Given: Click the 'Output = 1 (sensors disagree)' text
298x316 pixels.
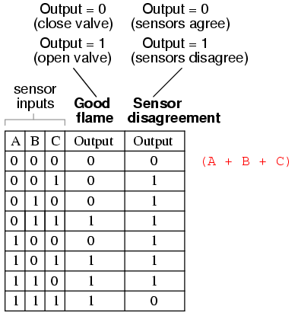Looking at the screenshot, I should [189, 51].
